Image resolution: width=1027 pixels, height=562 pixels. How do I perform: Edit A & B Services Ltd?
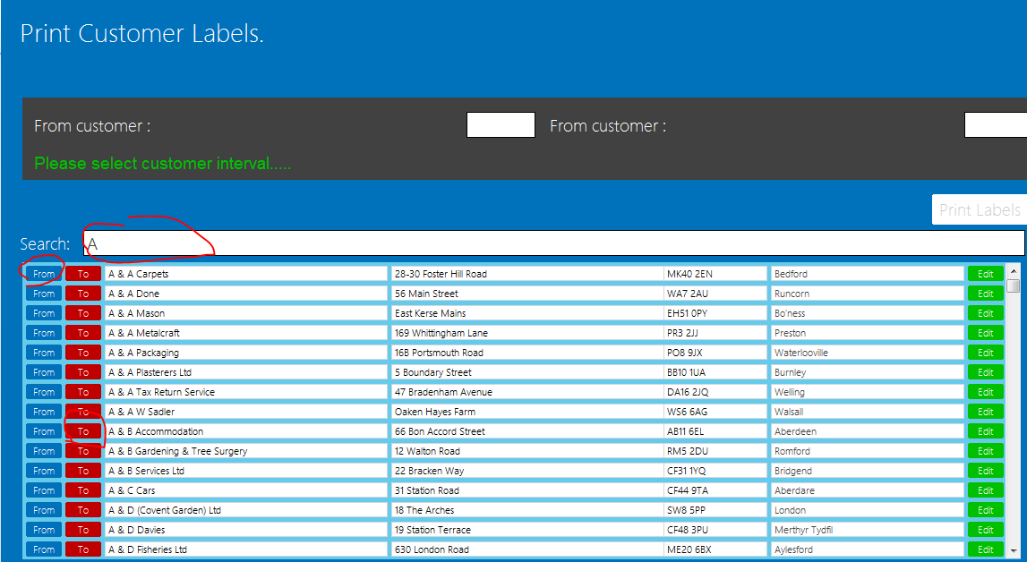pos(986,471)
